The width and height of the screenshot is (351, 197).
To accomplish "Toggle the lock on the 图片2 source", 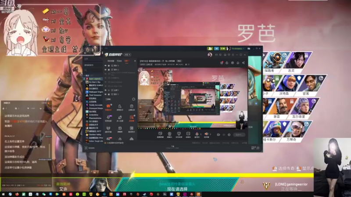I will pos(109,70).
